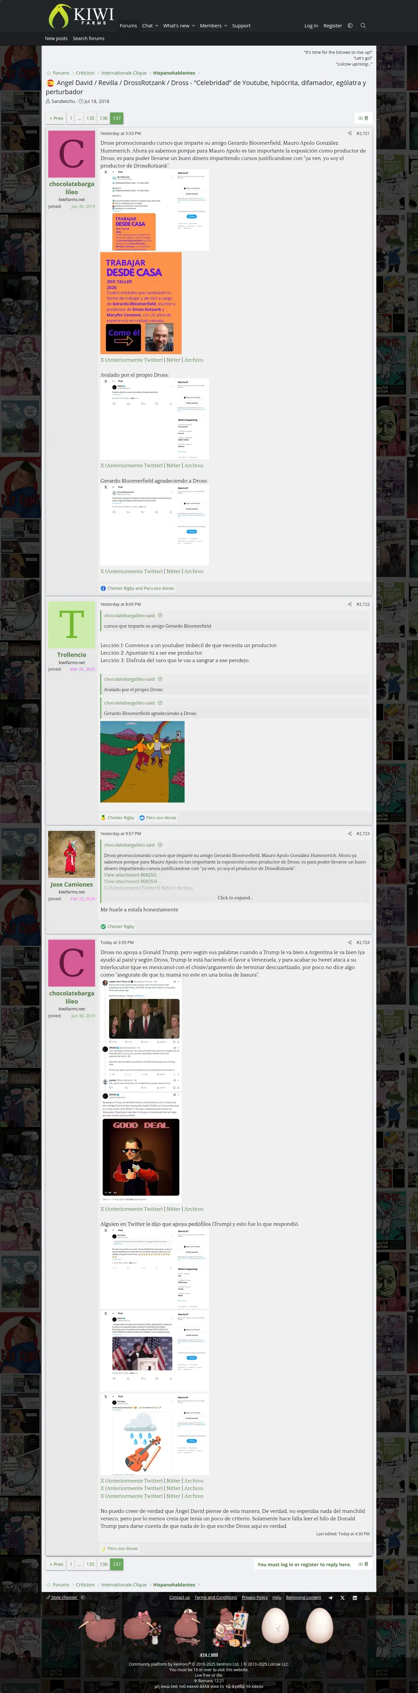Screen dimensions: 418x1693
Task: Open the Forums nav item
Action: tap(128, 26)
